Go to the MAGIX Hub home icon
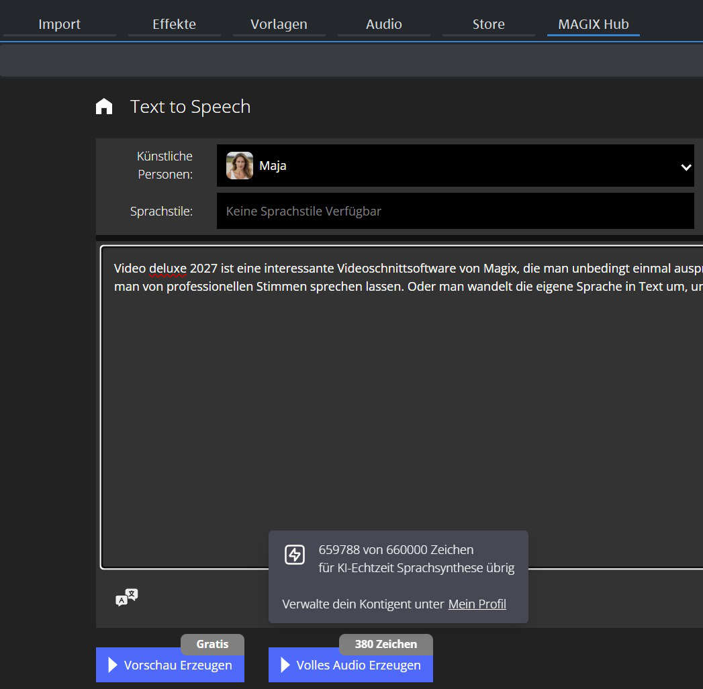Image resolution: width=703 pixels, height=689 pixels. [104, 106]
